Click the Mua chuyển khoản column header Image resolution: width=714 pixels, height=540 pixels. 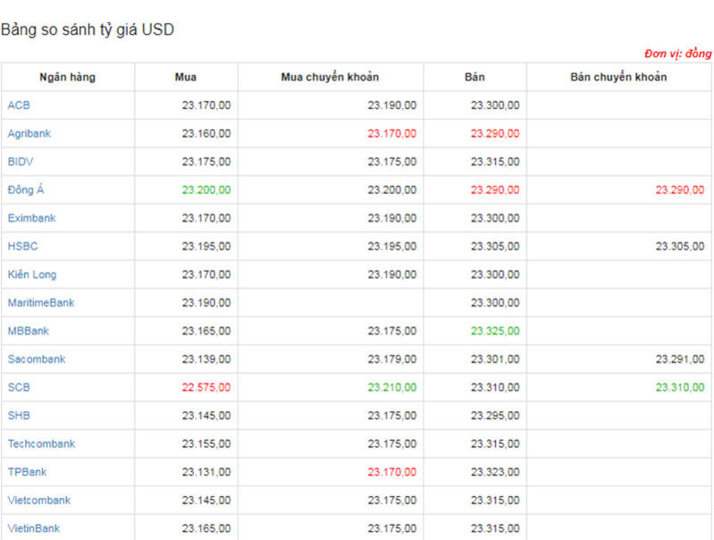[x=330, y=77]
